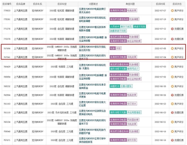
Task: Click the 投诉品牌 column header
Action: click(x=21, y=4)
